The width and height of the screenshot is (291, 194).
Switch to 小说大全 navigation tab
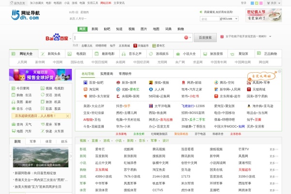(x=187, y=54)
